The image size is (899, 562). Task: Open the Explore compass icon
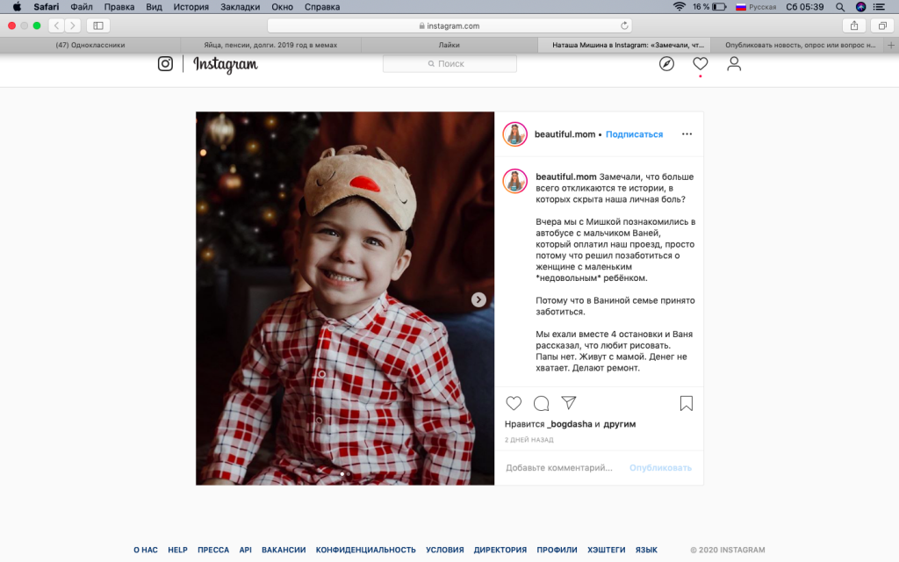(666, 64)
